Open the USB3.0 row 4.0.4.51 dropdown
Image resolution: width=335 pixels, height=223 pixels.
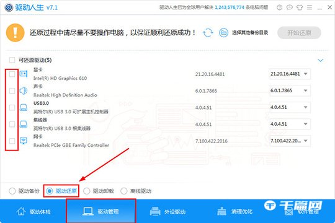coord(290,107)
